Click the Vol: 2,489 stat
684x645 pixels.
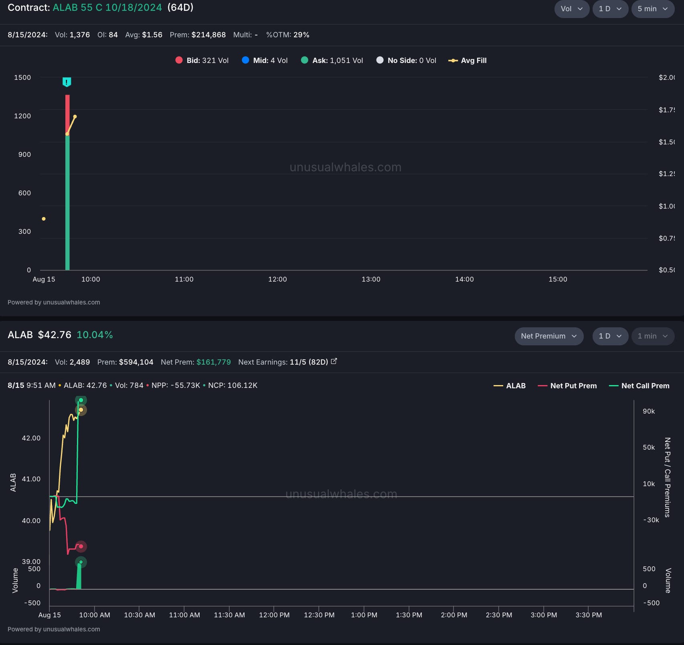[72, 362]
